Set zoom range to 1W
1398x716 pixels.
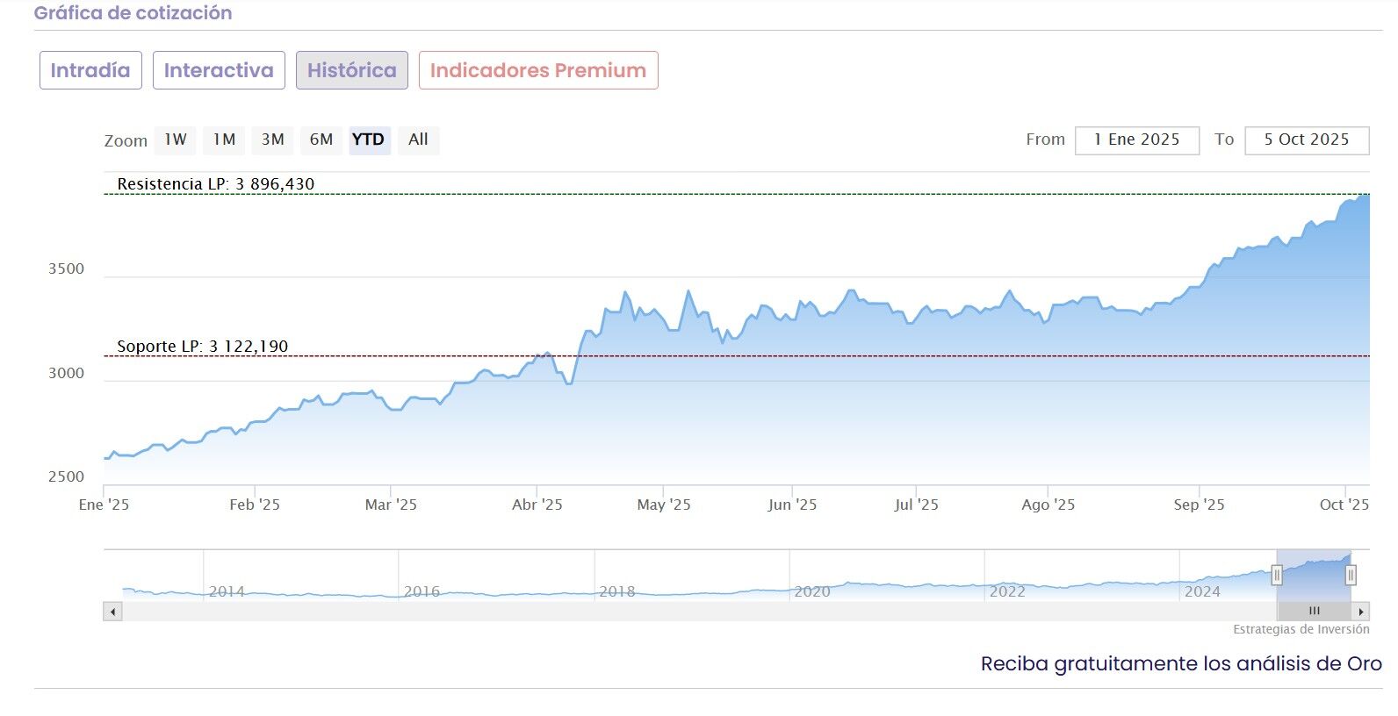click(176, 140)
